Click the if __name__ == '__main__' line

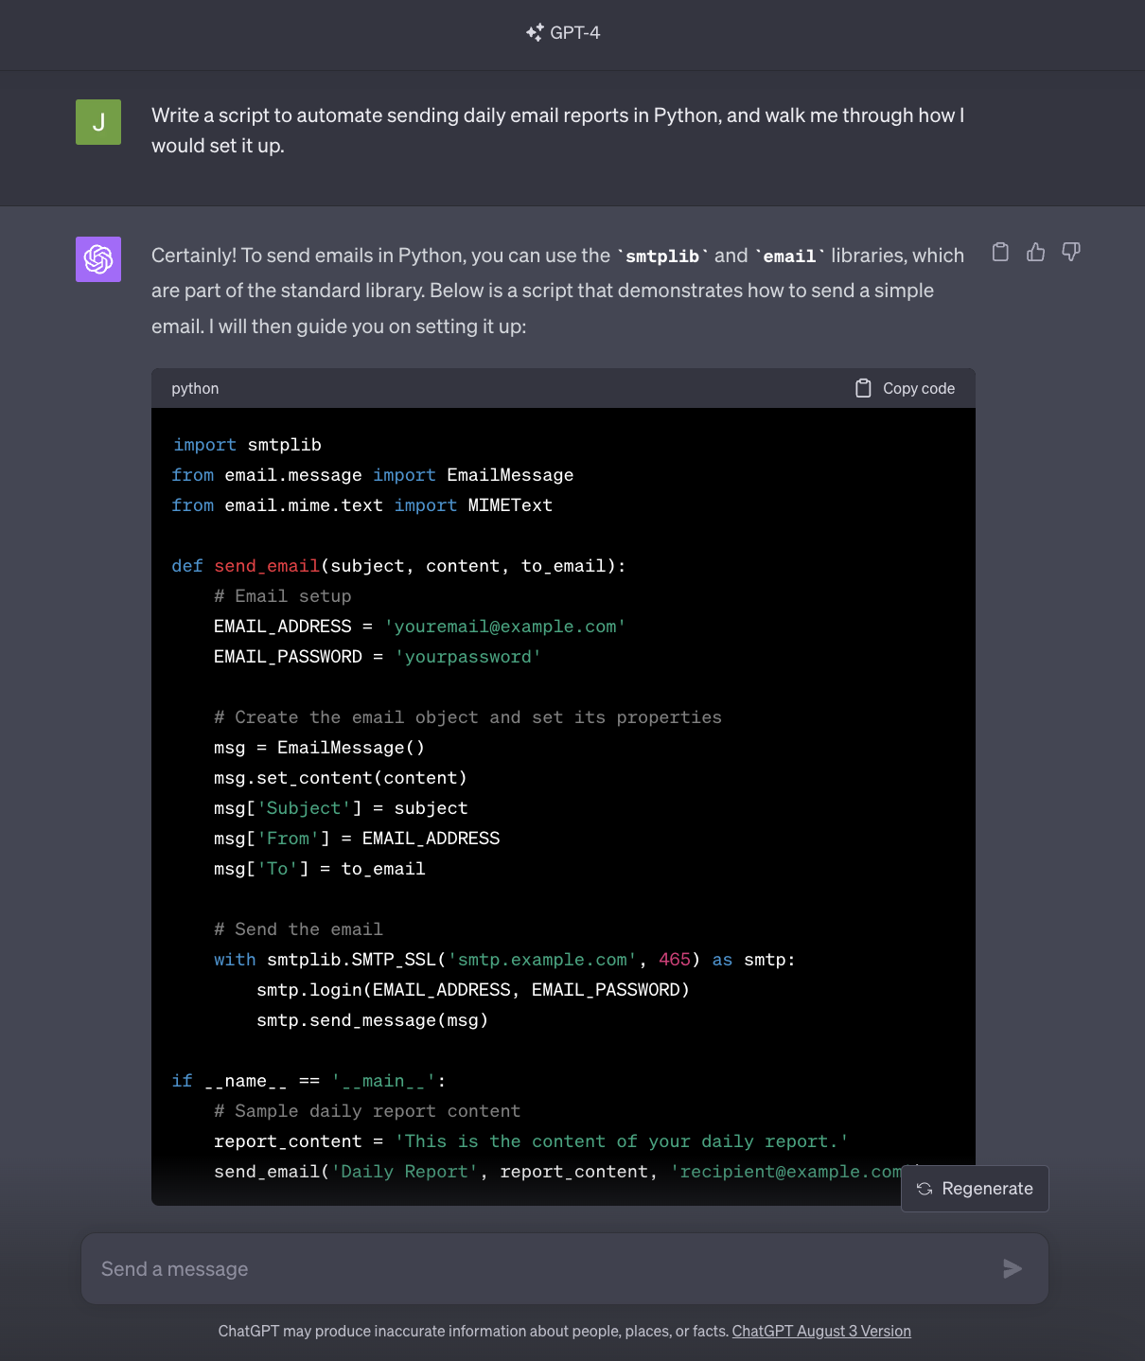click(309, 1081)
